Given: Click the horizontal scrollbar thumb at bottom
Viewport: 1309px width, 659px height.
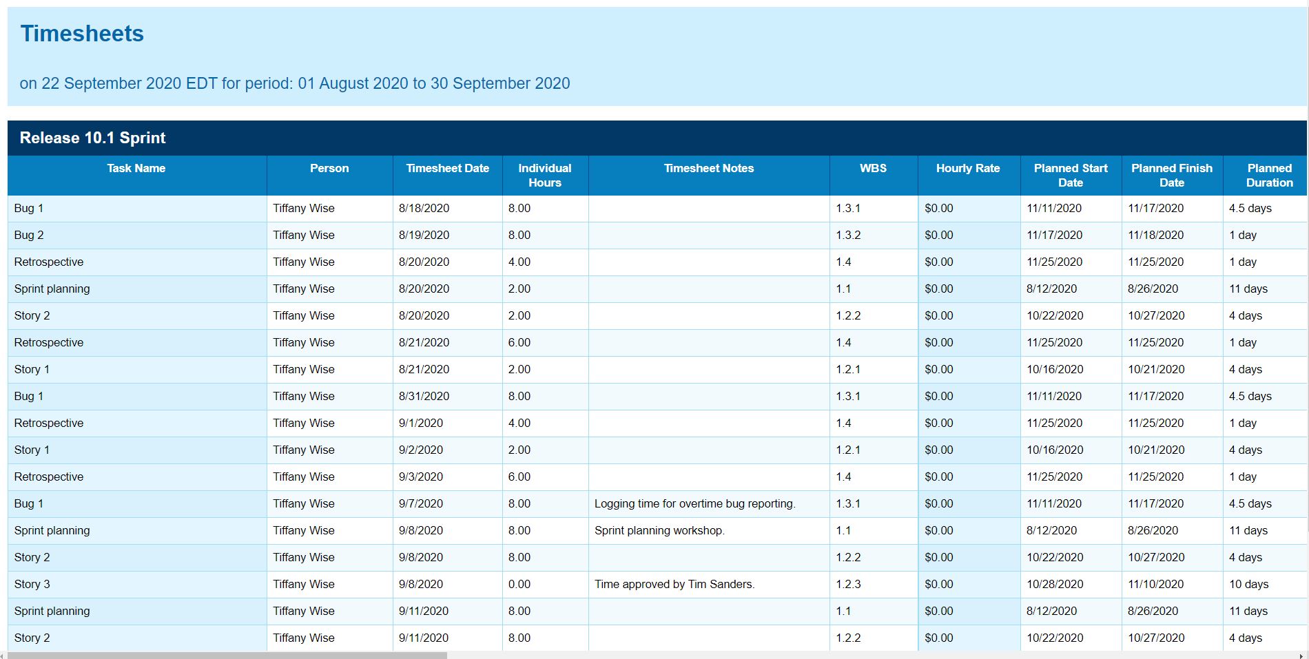Looking at the screenshot, I should click(227, 655).
